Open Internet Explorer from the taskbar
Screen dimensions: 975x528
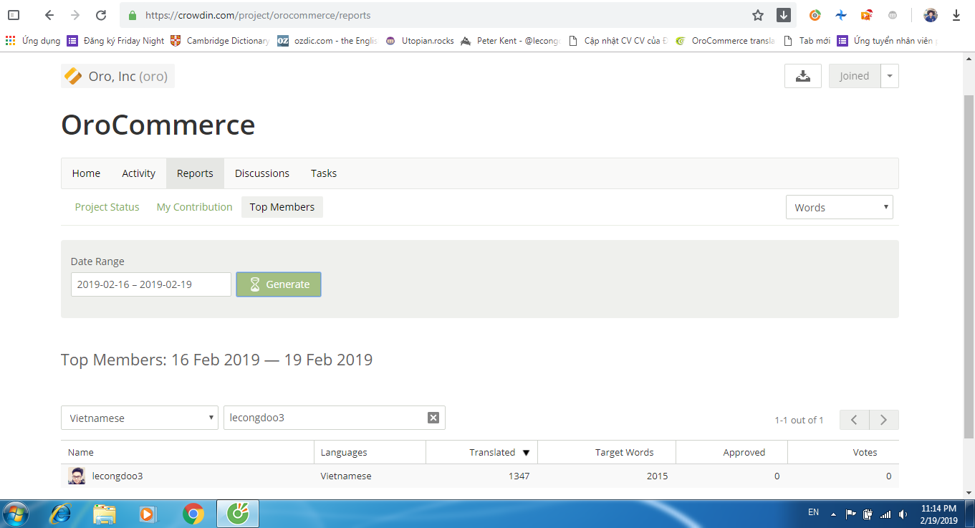(60, 514)
